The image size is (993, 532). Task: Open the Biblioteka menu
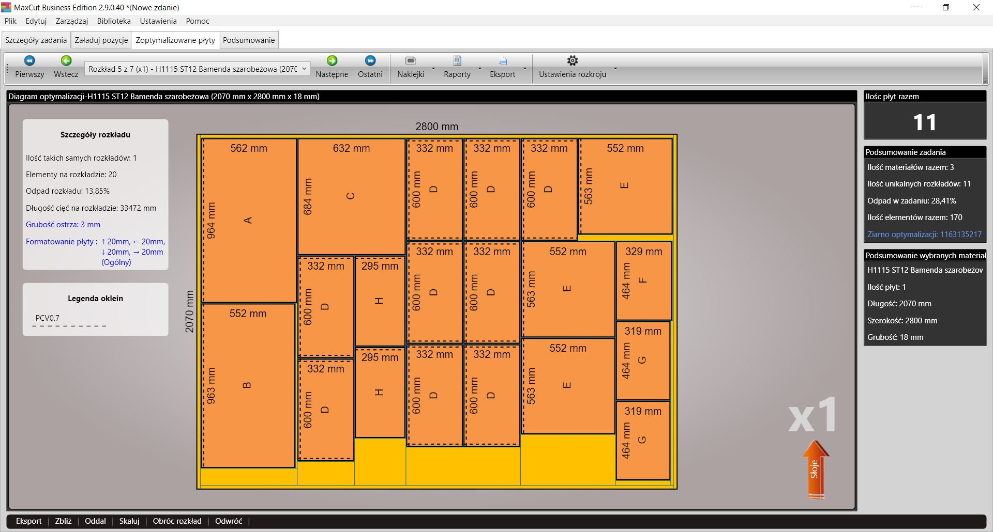(114, 21)
